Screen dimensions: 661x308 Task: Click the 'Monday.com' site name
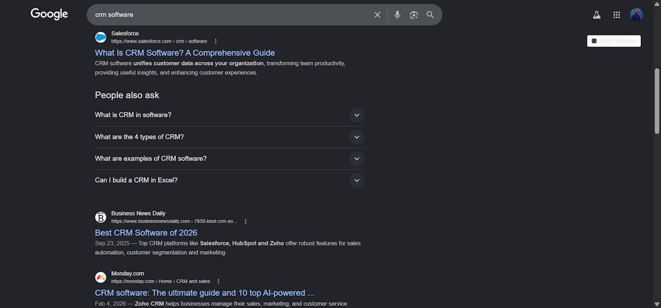128,274
